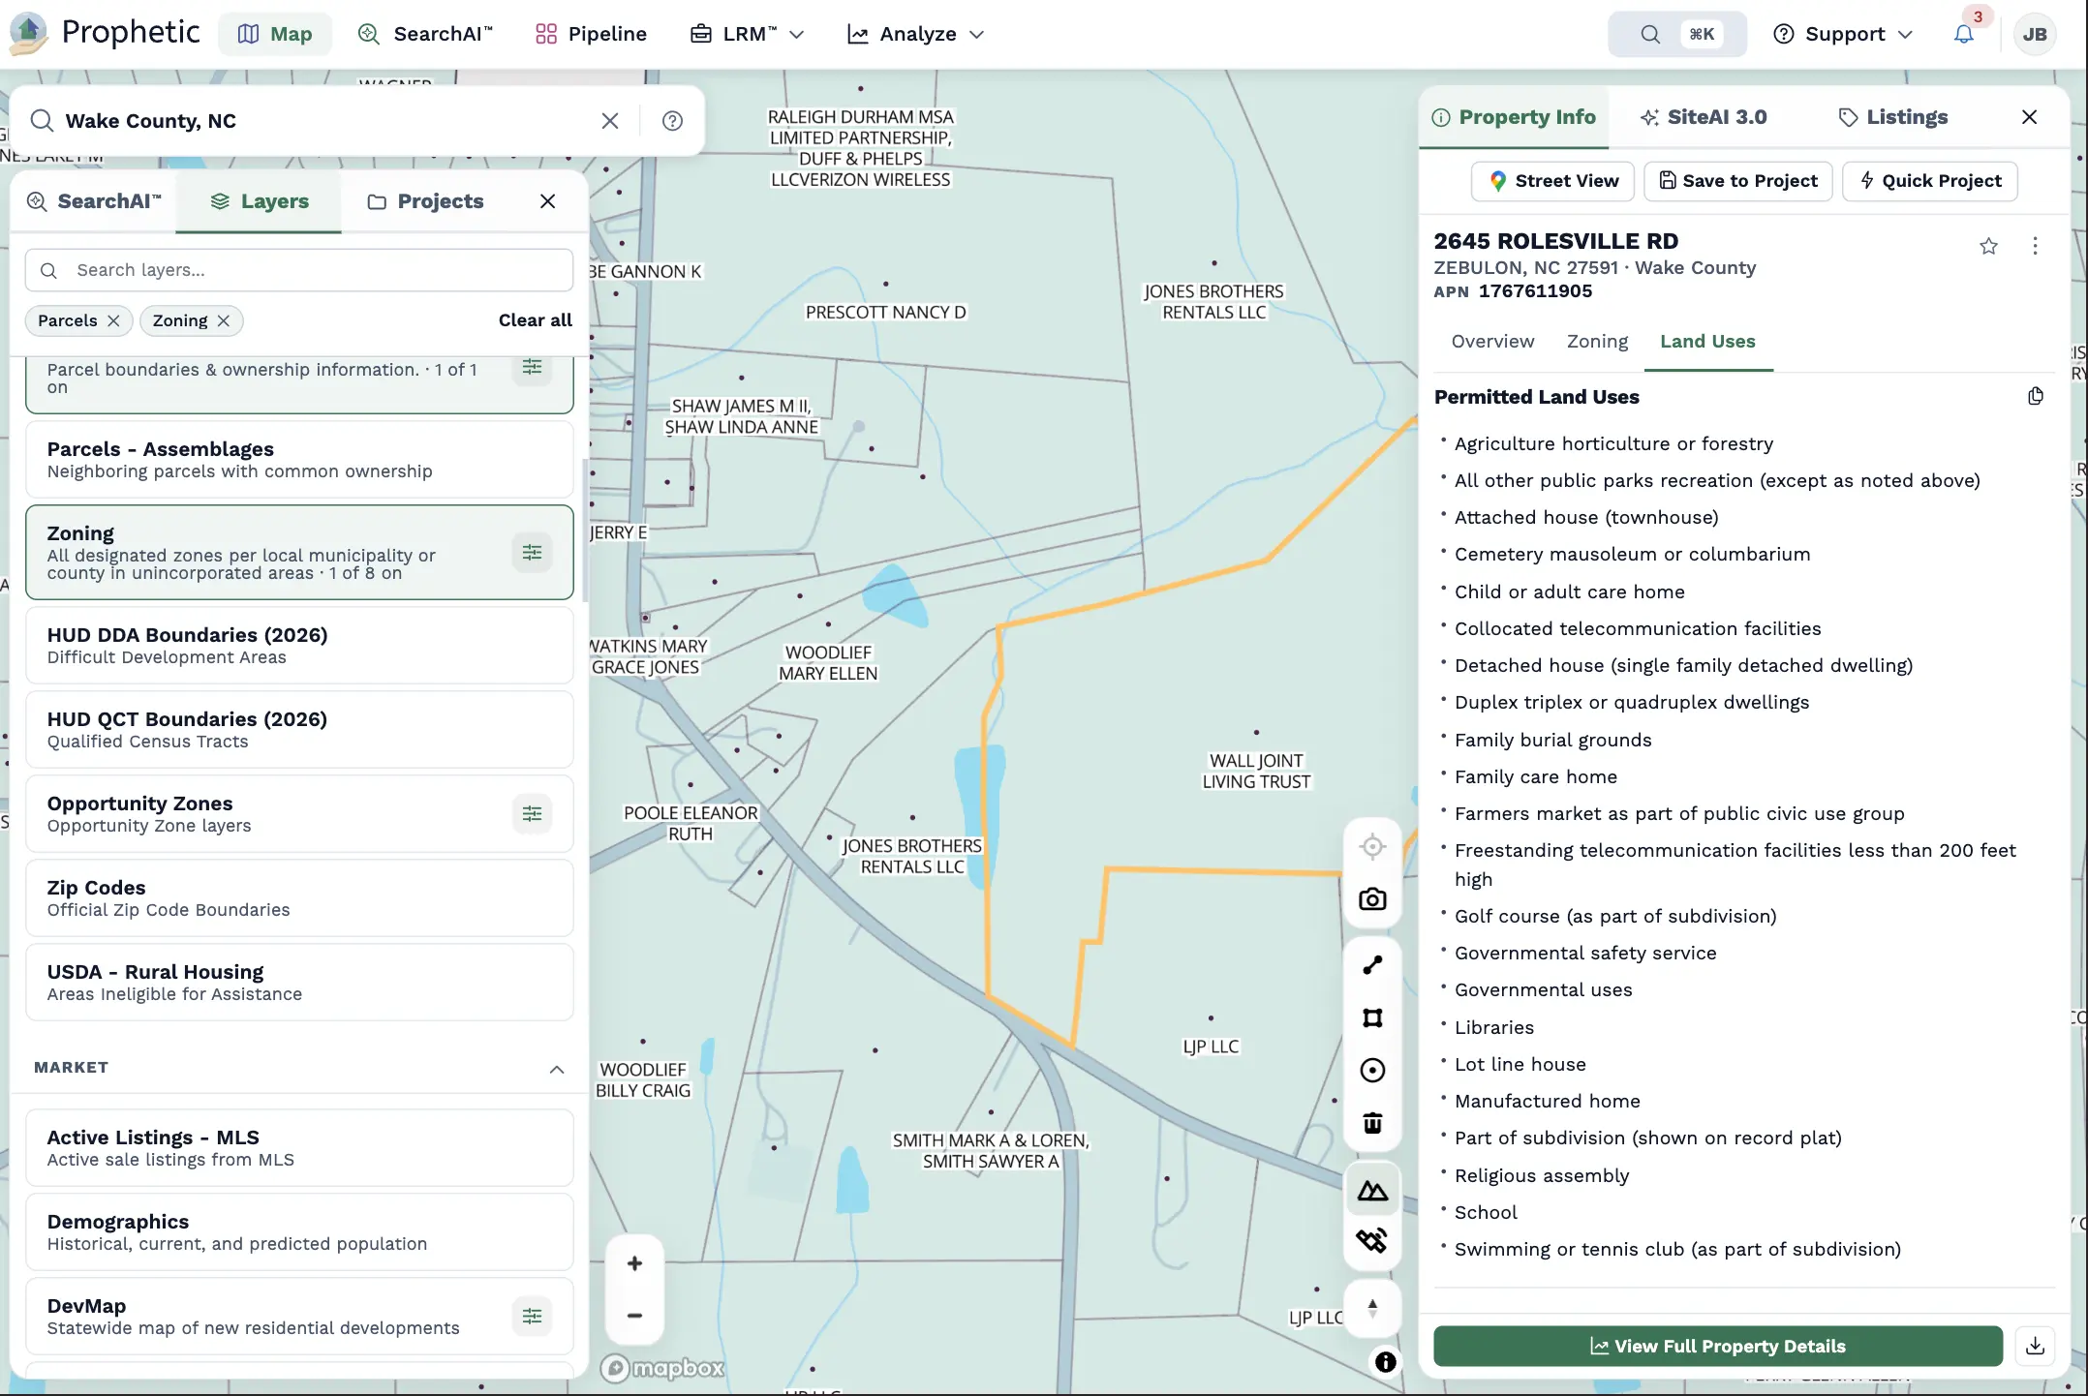Delete drawings with the trash tool
2088x1396 pixels.
[1372, 1123]
